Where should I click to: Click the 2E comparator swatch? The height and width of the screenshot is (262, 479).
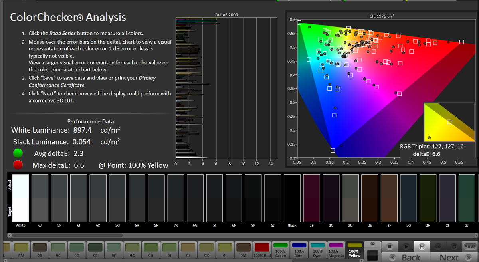click(x=370, y=198)
